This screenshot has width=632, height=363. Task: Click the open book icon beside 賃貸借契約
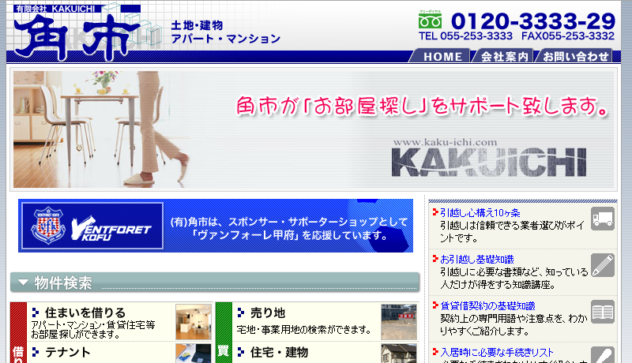[x=603, y=312]
